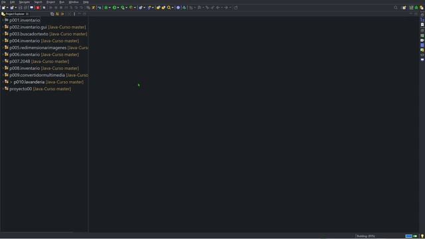
Task: Click the Save All icon
Action: [25, 7]
